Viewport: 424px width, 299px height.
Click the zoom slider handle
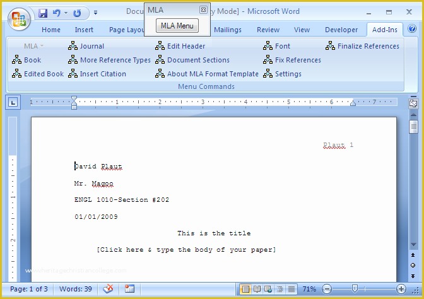355,289
